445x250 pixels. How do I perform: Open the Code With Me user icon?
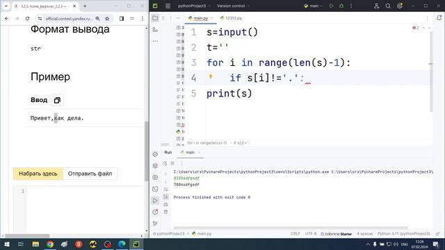point(376,6)
